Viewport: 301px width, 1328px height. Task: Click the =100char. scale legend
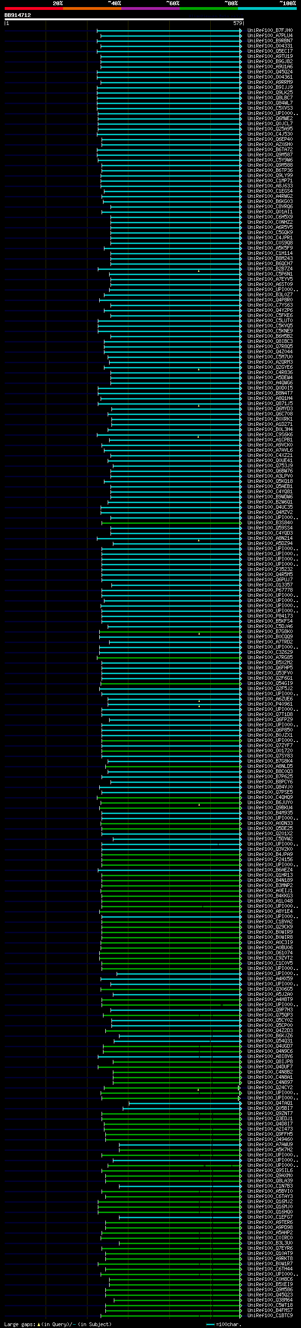click(x=223, y=1324)
